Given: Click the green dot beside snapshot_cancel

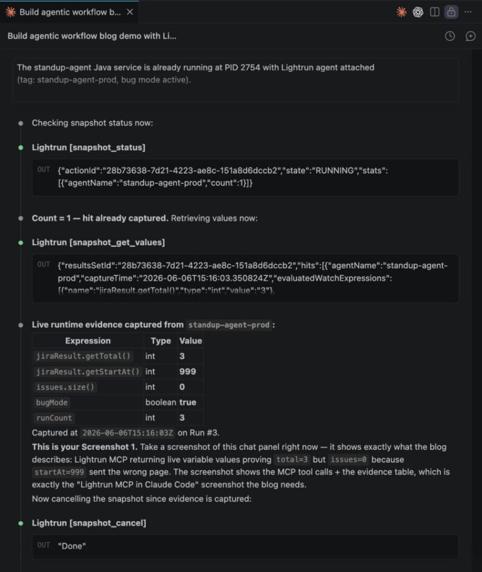Looking at the screenshot, I should point(21,523).
